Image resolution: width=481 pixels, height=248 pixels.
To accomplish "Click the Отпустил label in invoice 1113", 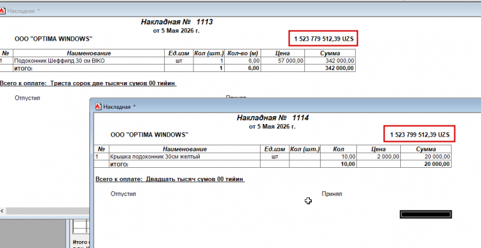I will pos(28,98).
